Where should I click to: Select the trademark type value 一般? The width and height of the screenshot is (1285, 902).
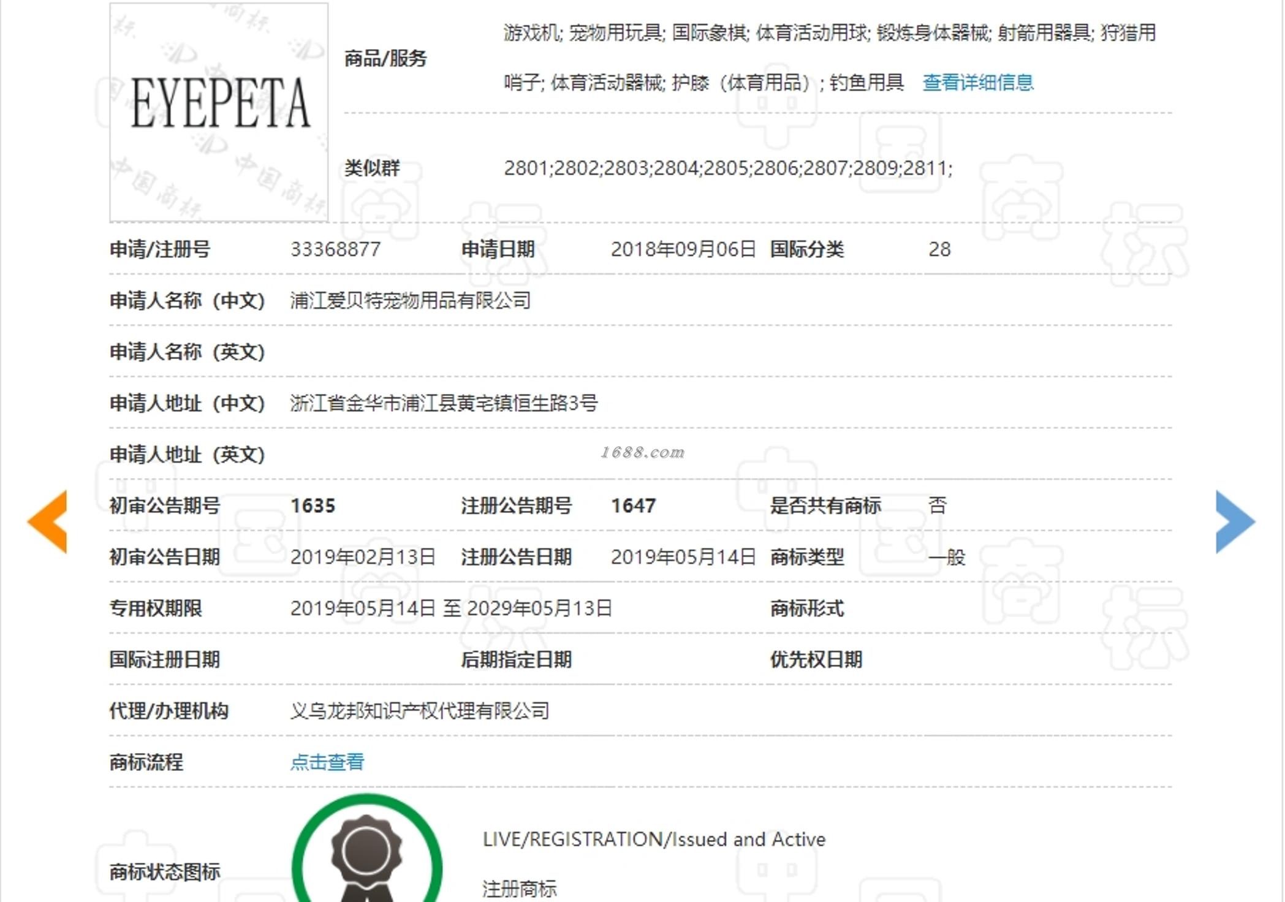[947, 557]
